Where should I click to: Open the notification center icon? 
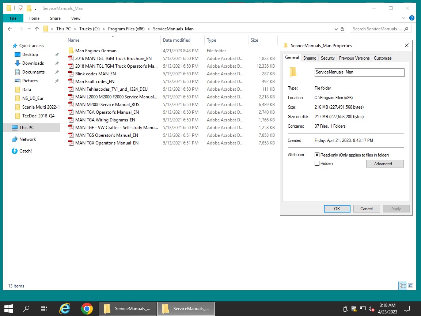point(407,308)
